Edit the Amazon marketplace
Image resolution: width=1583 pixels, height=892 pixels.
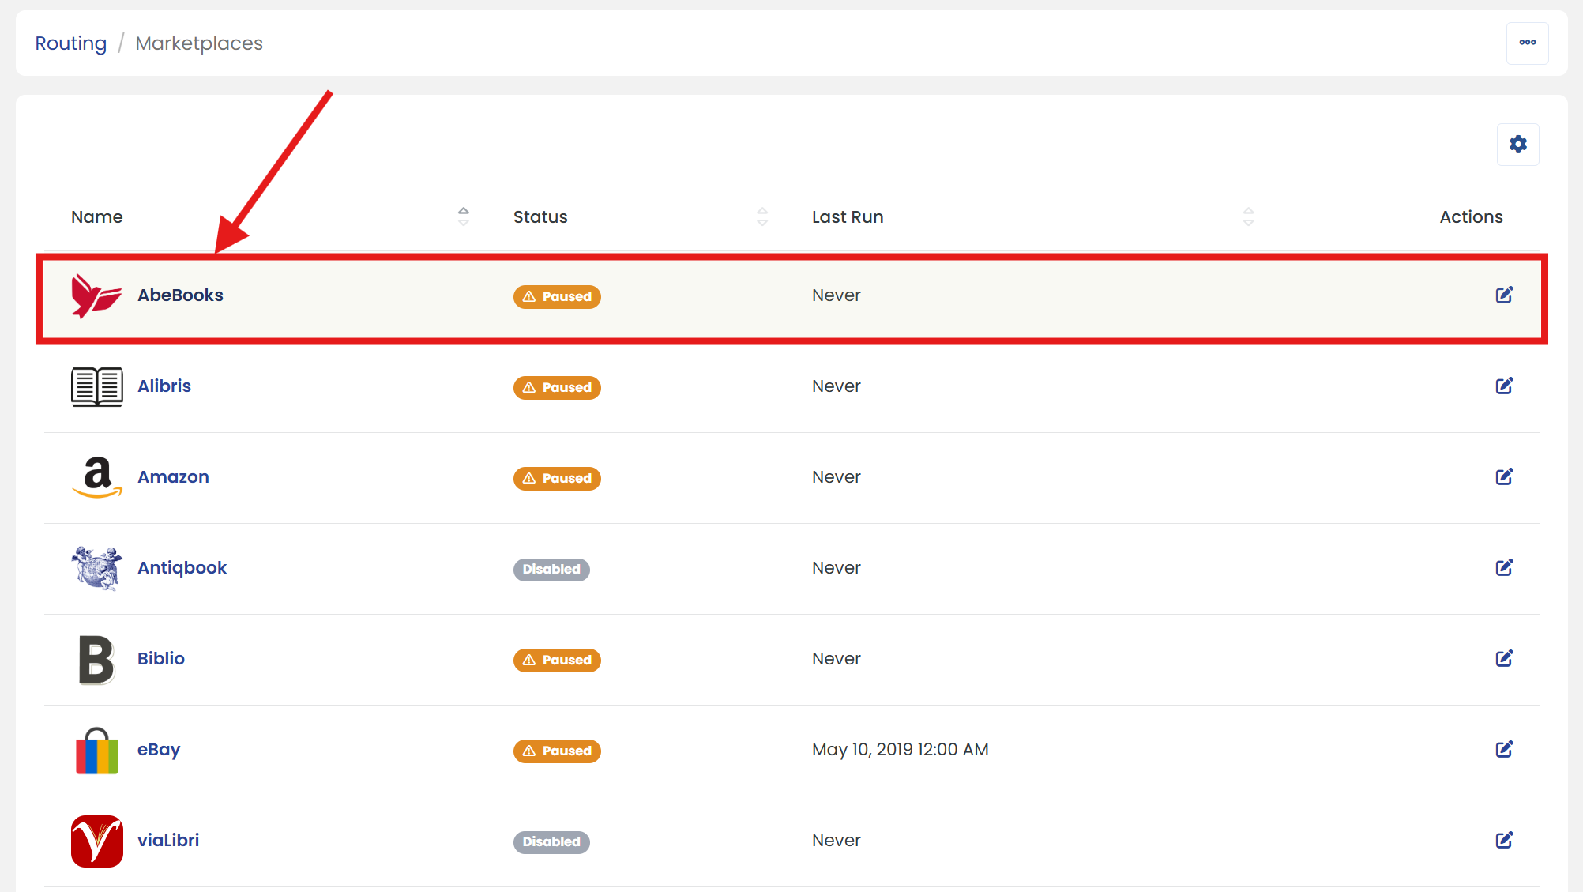tap(1504, 476)
